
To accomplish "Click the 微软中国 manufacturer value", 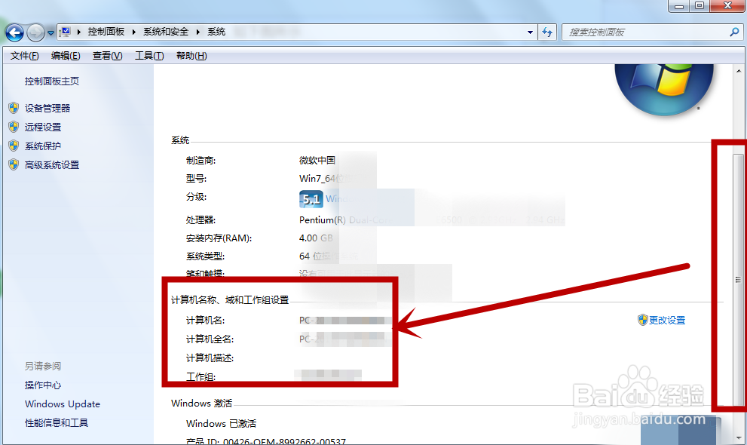I will (x=317, y=161).
